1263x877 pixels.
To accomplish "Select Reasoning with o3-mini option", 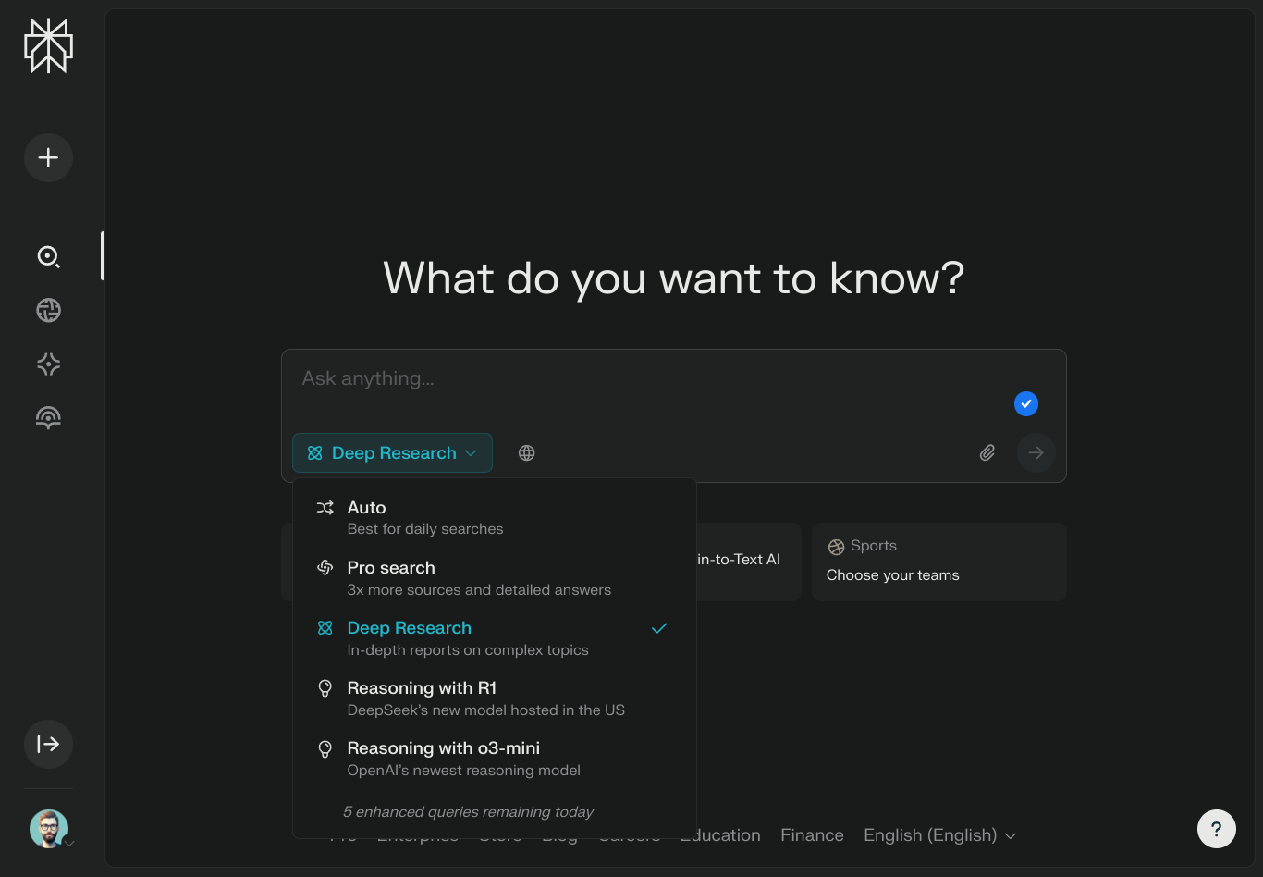I will [x=494, y=758].
